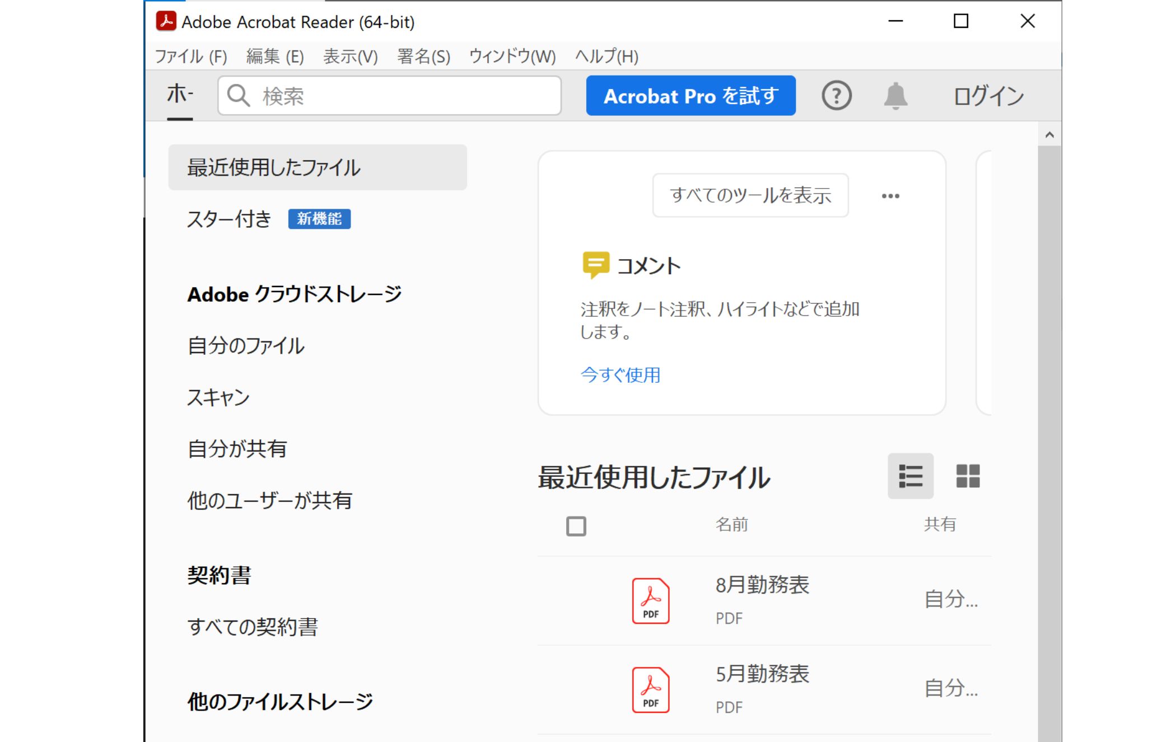Click the 自分... share cell of 5月勤務表
The height and width of the screenshot is (742, 1176).
pyautogui.click(x=951, y=688)
